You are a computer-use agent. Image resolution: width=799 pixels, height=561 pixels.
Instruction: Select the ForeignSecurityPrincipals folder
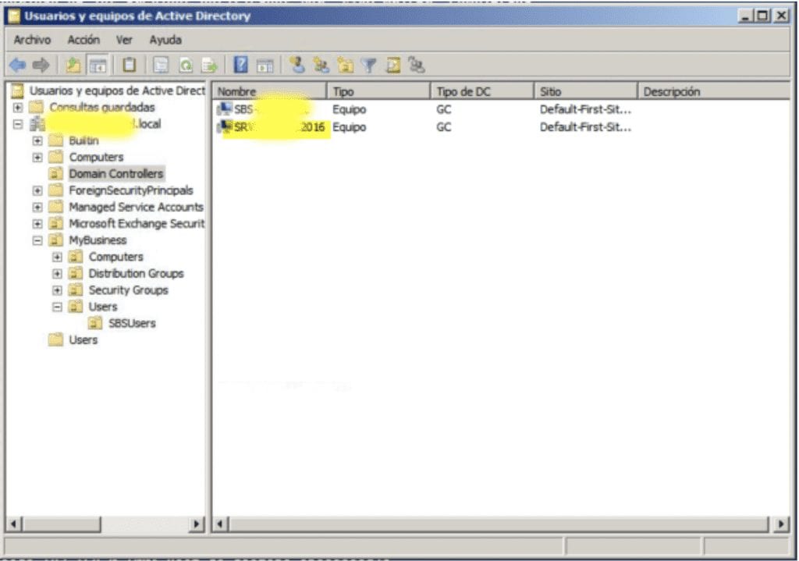(x=130, y=190)
